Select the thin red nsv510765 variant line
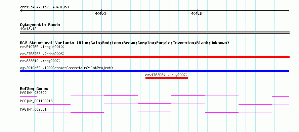Viewport: 299px width, 132px height. [155, 50]
